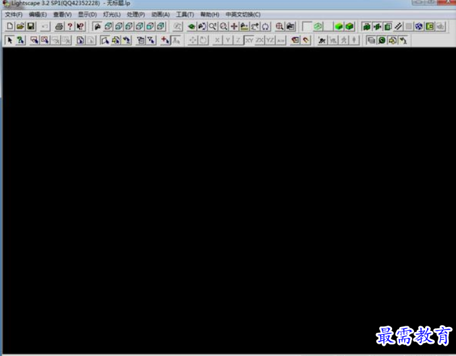
Task: Toggle outlined green cube display mode
Action: click(350, 26)
